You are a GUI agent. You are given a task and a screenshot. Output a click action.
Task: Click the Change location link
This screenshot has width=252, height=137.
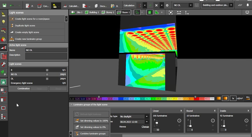(x=145, y=127)
